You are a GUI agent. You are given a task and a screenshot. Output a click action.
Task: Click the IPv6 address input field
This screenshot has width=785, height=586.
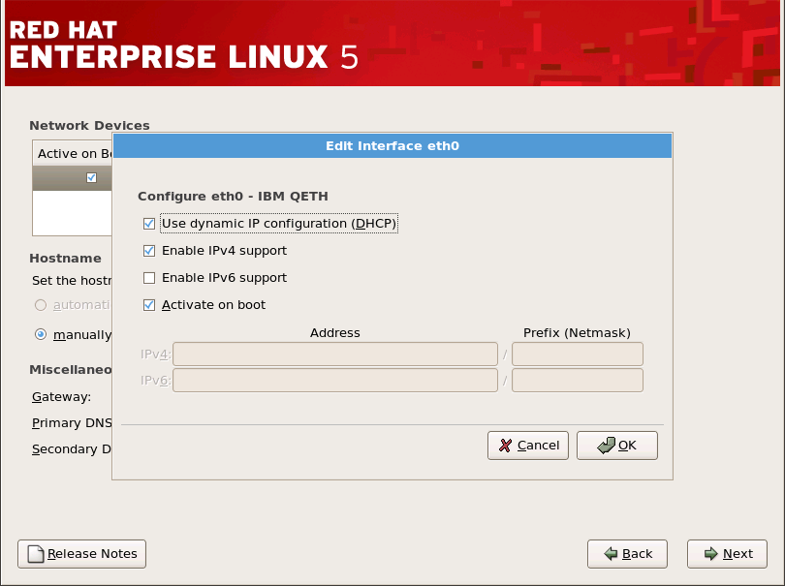334,380
